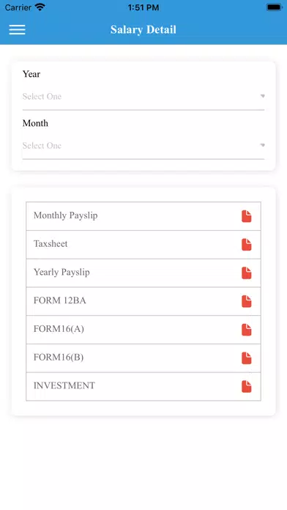Tap the FORM16(B) document icon
The width and height of the screenshot is (287, 510).
(x=247, y=358)
